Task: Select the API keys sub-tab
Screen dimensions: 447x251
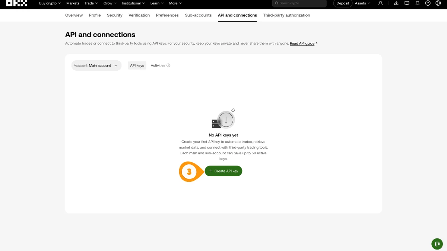Action: [137, 65]
